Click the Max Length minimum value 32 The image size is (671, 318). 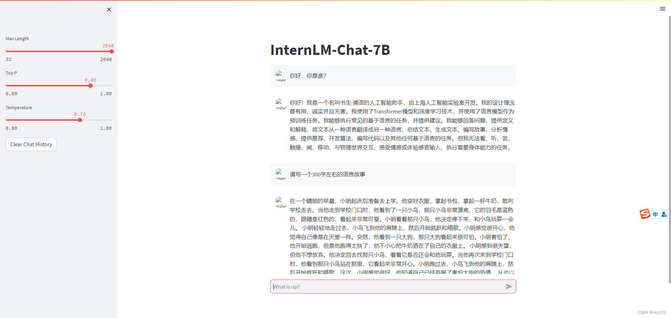pos(8,59)
